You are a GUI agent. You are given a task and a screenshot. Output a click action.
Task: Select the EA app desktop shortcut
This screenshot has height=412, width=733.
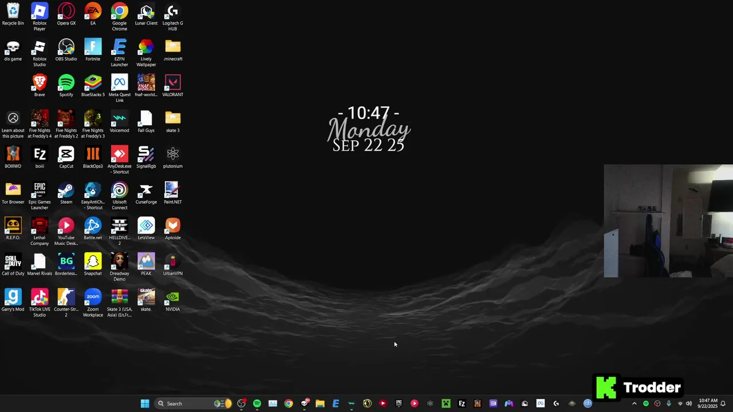point(93,15)
